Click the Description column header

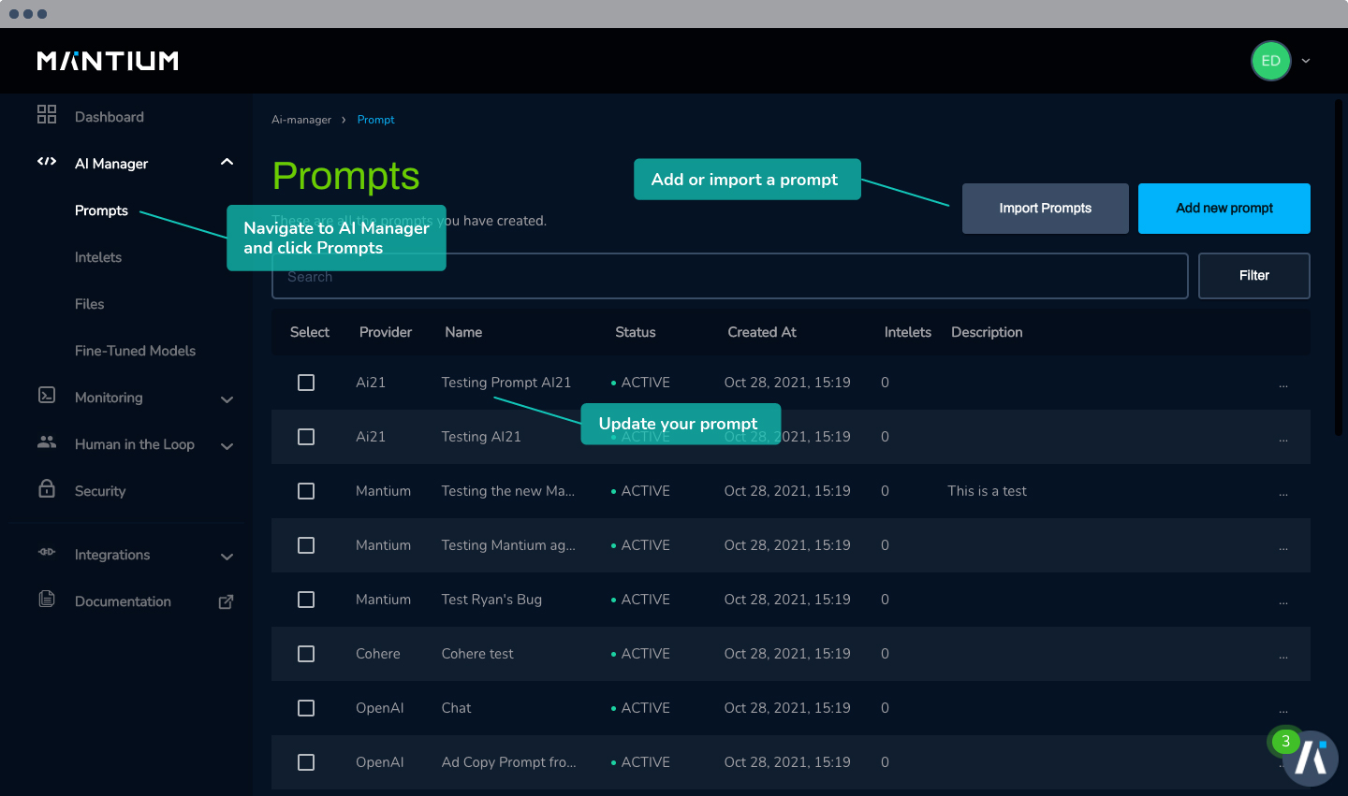(x=987, y=332)
